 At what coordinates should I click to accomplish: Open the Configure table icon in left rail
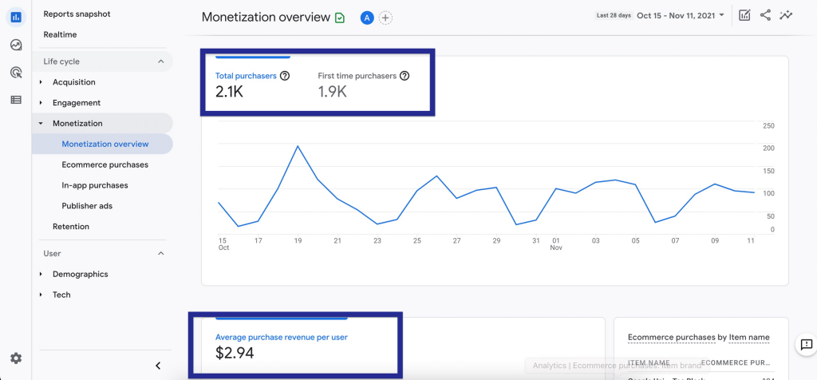(x=16, y=100)
